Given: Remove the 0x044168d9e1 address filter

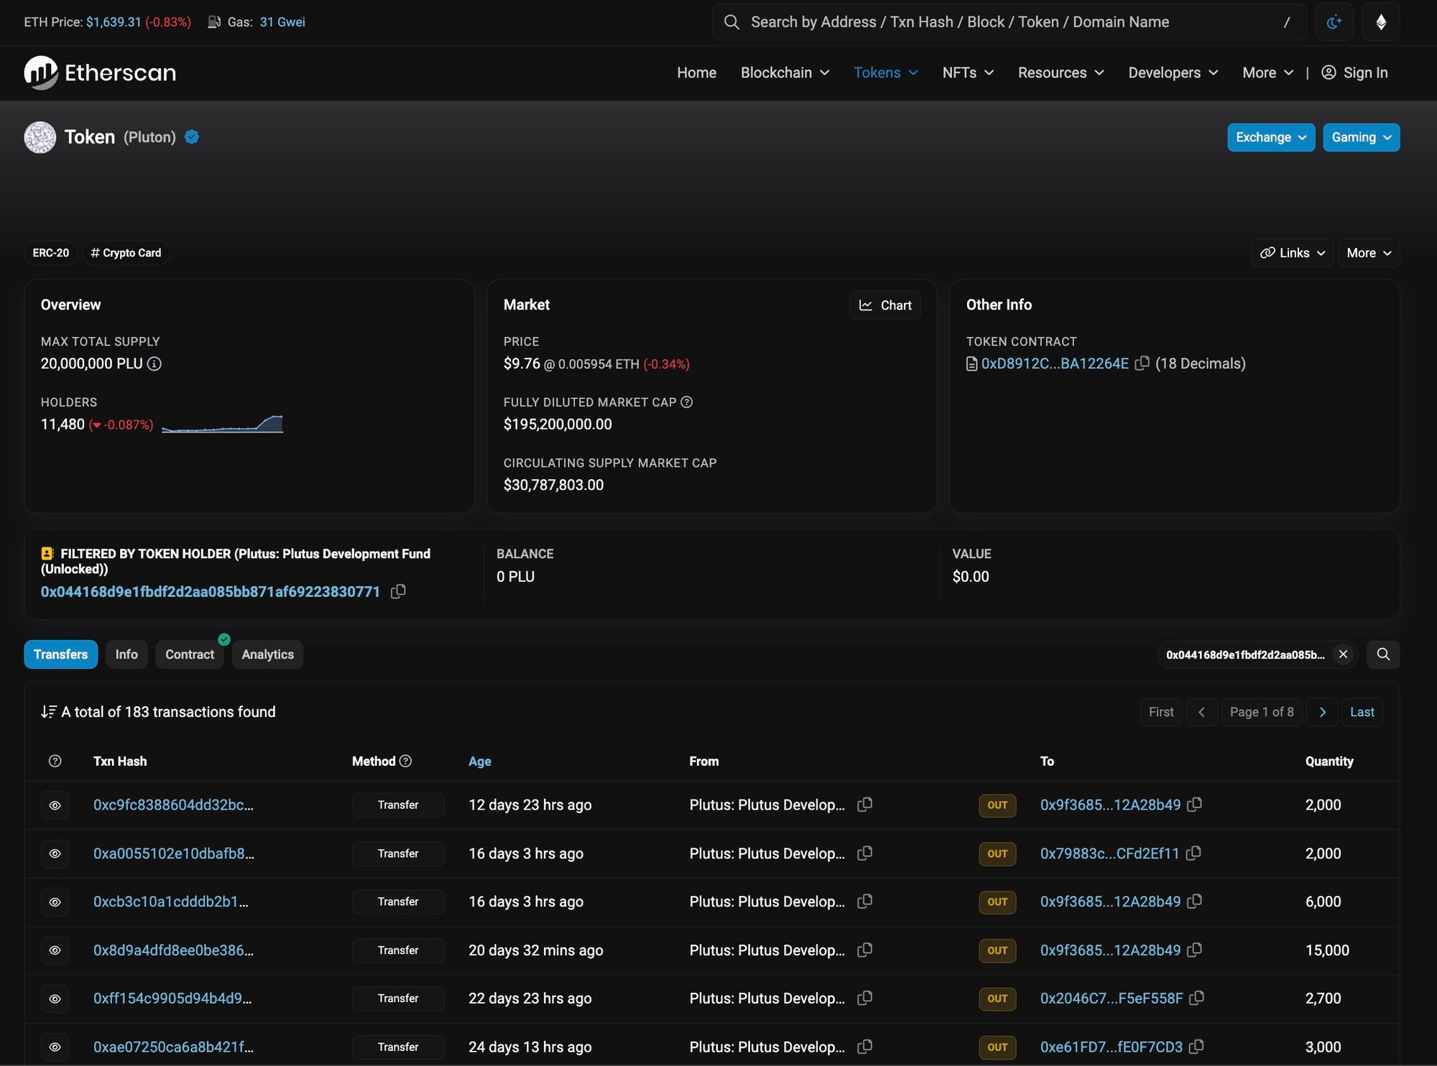Looking at the screenshot, I should click(x=1343, y=654).
